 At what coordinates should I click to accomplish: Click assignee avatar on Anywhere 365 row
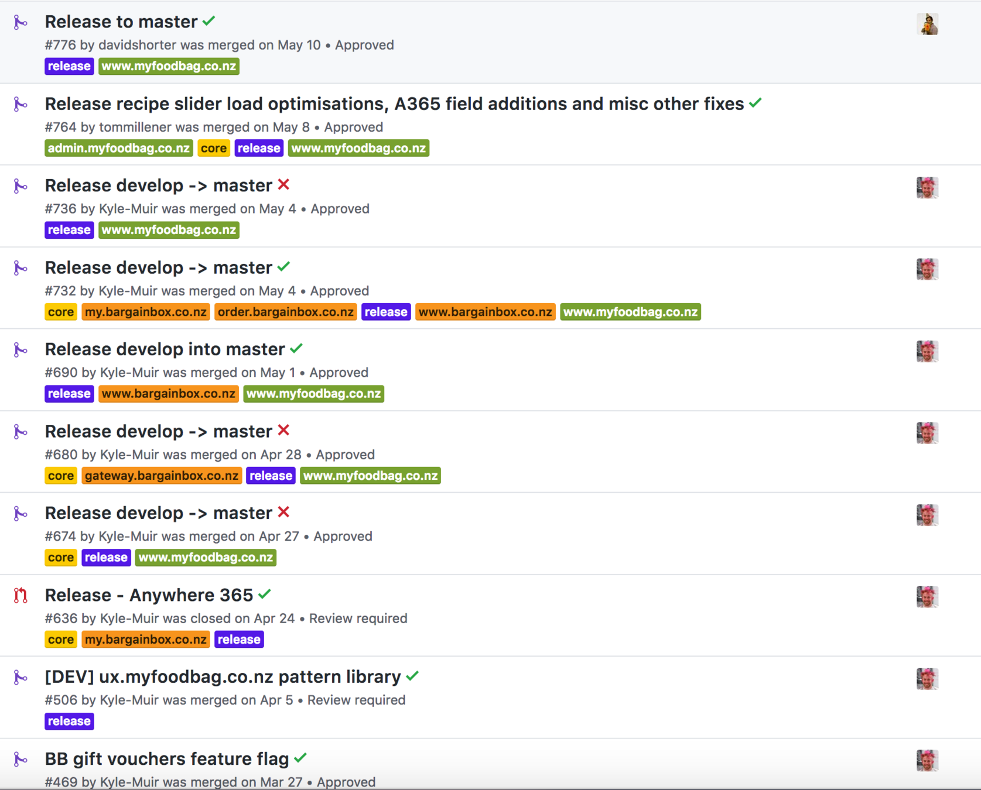(x=928, y=597)
